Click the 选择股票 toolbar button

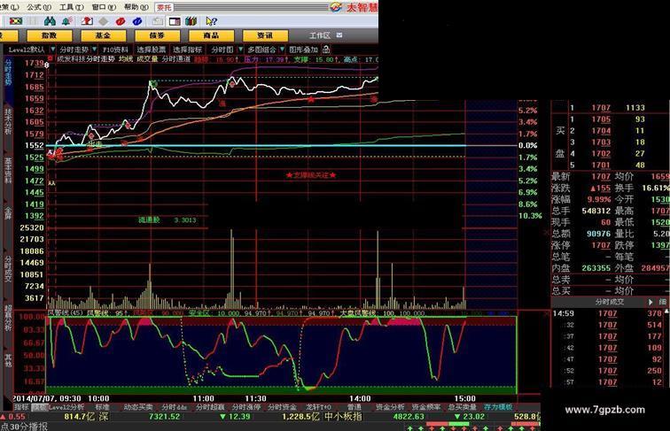pos(151,50)
